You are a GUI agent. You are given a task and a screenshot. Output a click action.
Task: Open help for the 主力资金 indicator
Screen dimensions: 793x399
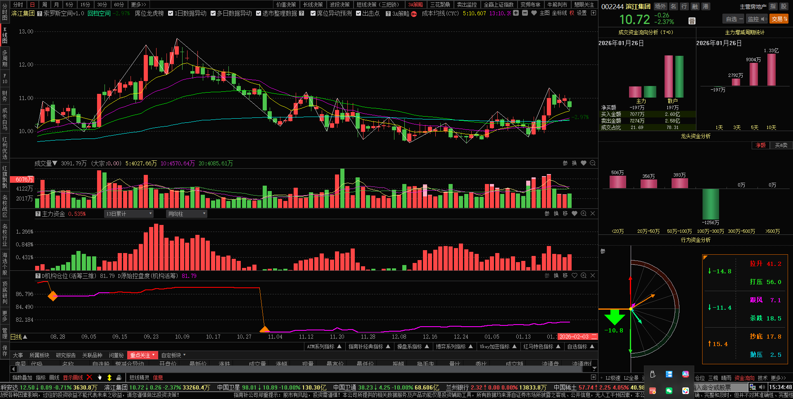point(38,214)
